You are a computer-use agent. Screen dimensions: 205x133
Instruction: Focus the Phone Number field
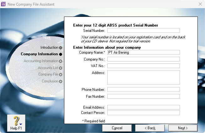(143, 89)
